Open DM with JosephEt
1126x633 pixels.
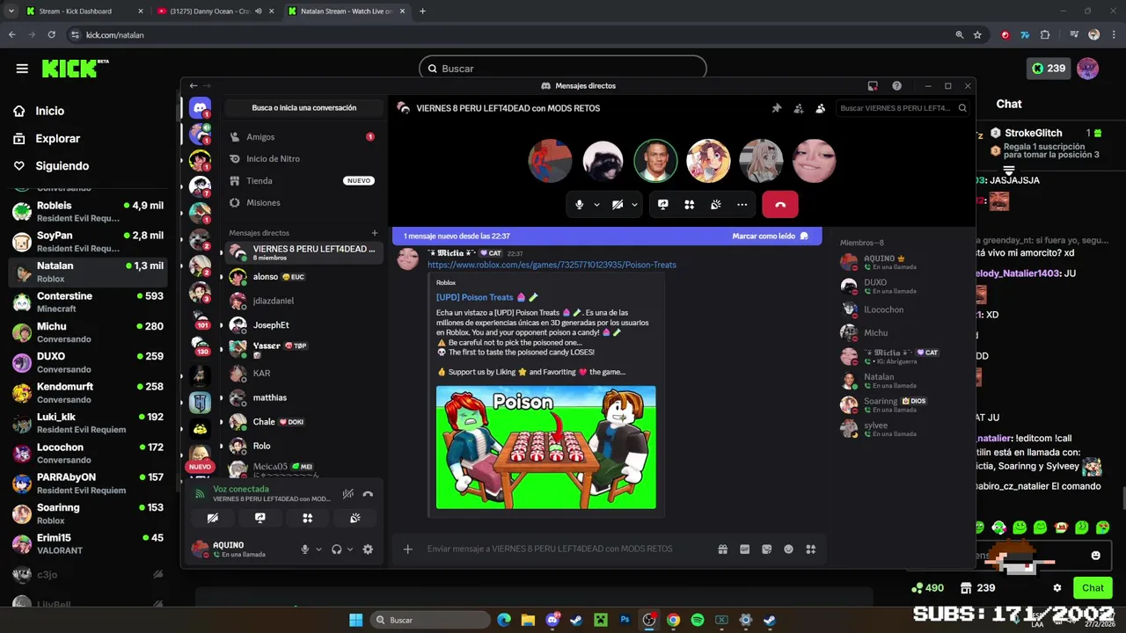[x=303, y=325]
